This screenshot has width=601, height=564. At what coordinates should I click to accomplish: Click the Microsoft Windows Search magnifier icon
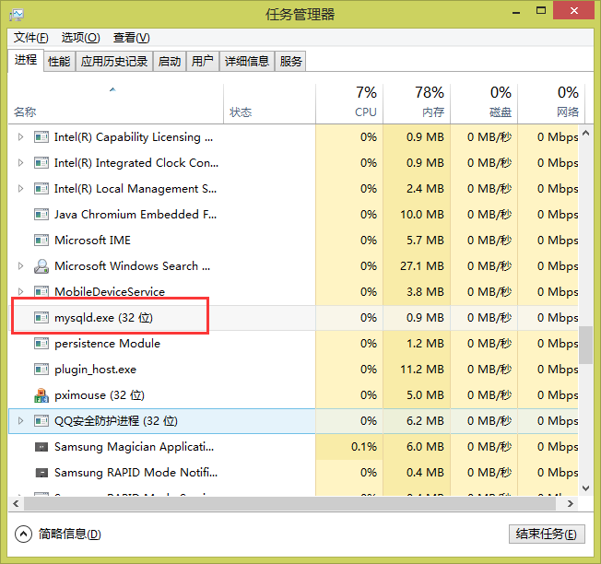tap(41, 266)
